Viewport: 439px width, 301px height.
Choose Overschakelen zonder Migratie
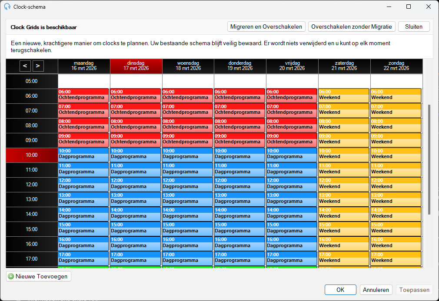click(x=352, y=26)
